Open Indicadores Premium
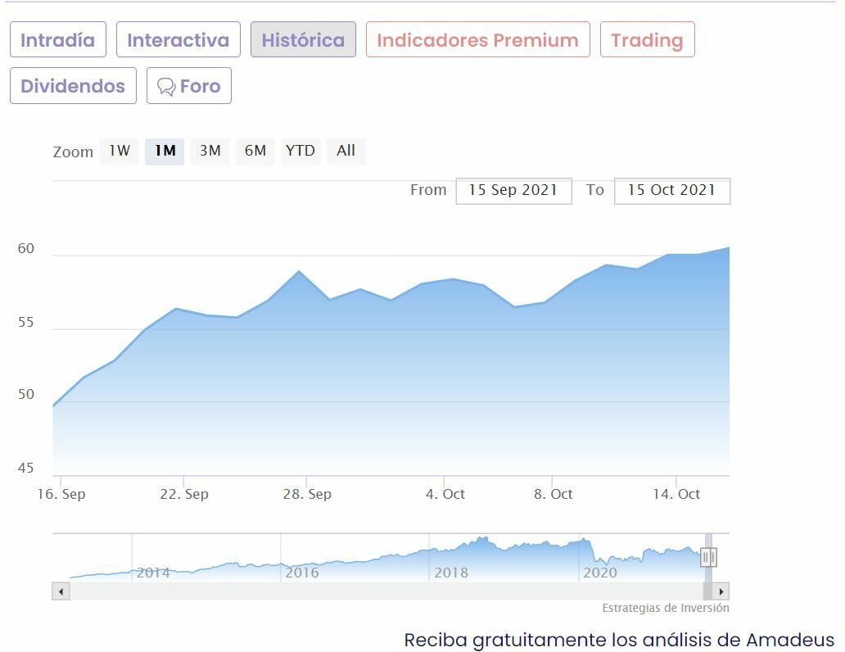Image resolution: width=845 pixels, height=652 pixels. 478,39
